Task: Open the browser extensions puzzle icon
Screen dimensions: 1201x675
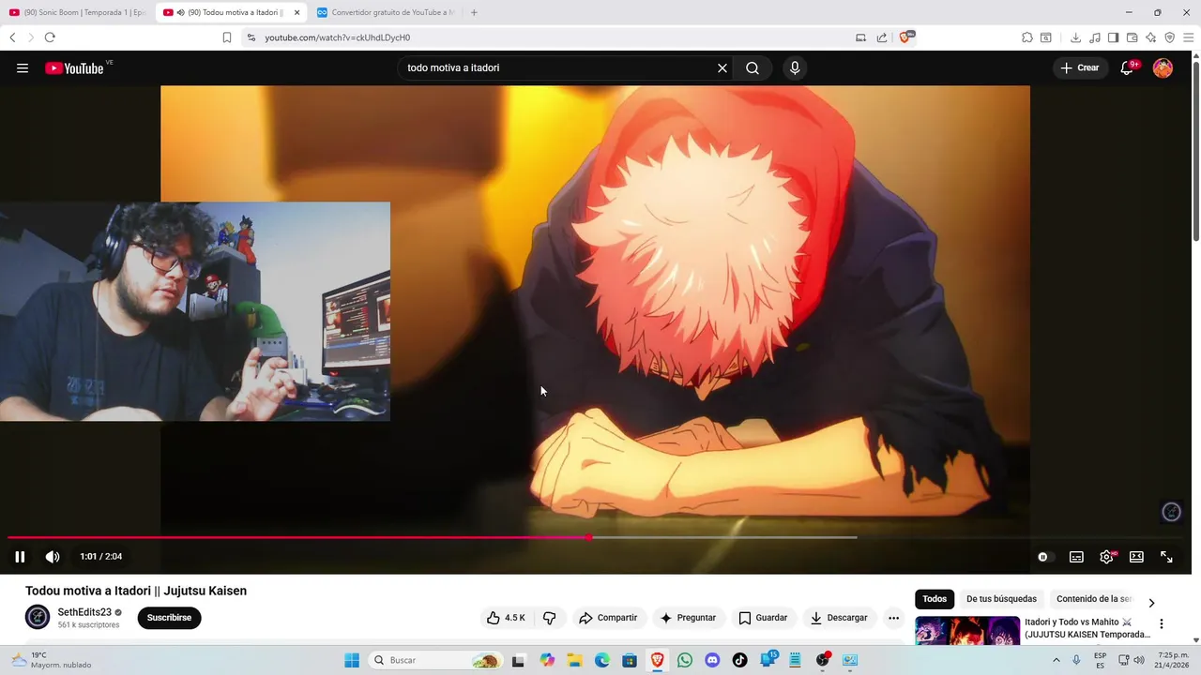Action: 1027,37
